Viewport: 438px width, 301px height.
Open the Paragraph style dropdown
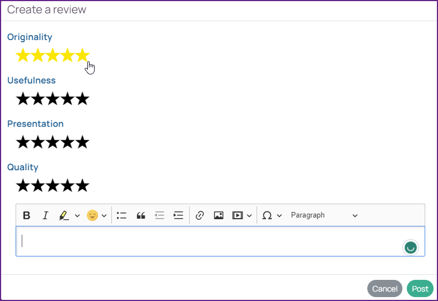[324, 215]
